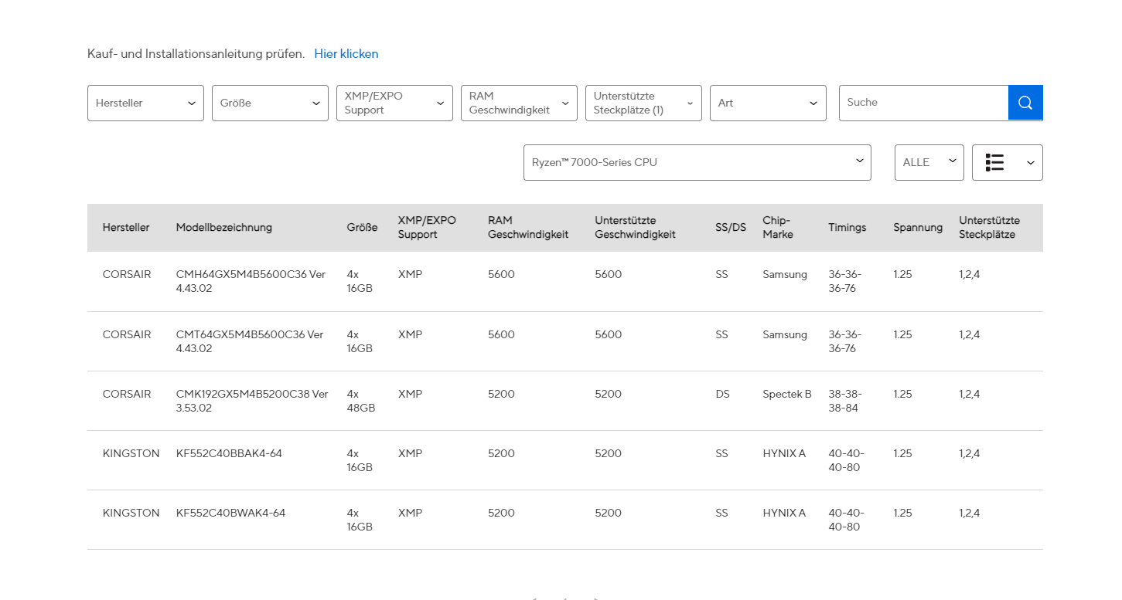Image resolution: width=1122 pixels, height=600 pixels.
Task: Open the ALLE page size dropdown
Action: [929, 163]
